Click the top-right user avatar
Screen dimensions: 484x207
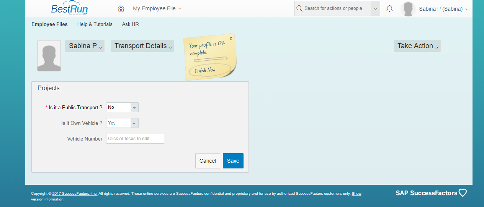(408, 9)
